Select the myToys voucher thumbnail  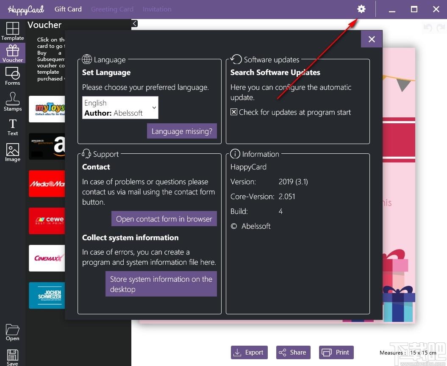(47, 109)
